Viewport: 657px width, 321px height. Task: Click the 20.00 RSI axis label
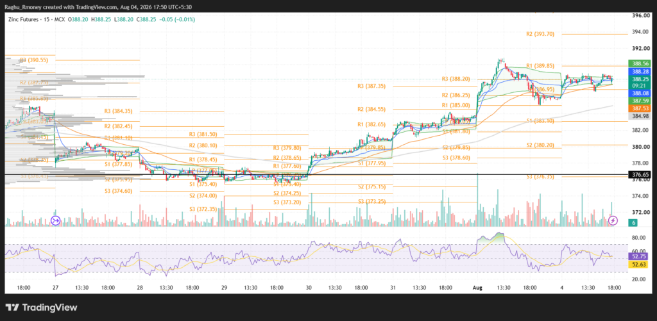click(x=638, y=279)
